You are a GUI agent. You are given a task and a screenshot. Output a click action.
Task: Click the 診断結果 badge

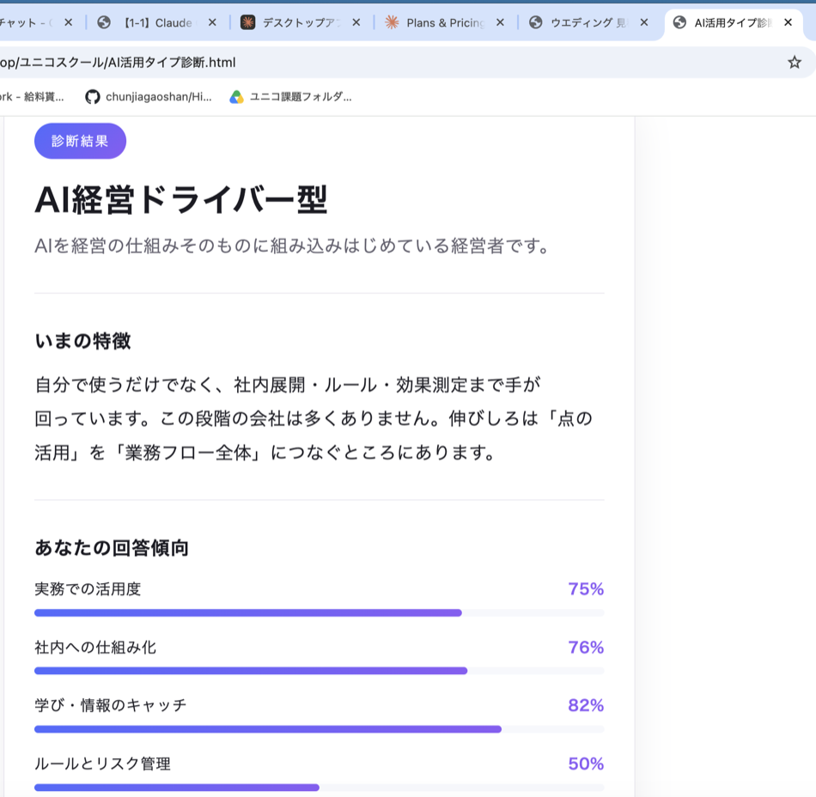(80, 141)
